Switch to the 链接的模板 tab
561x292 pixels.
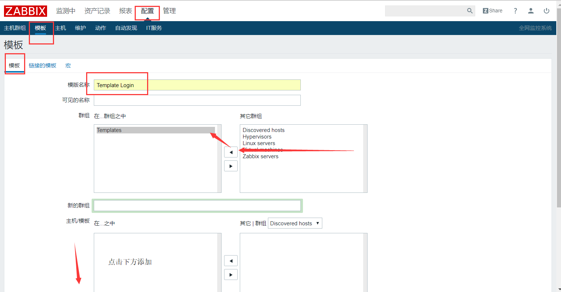43,66
